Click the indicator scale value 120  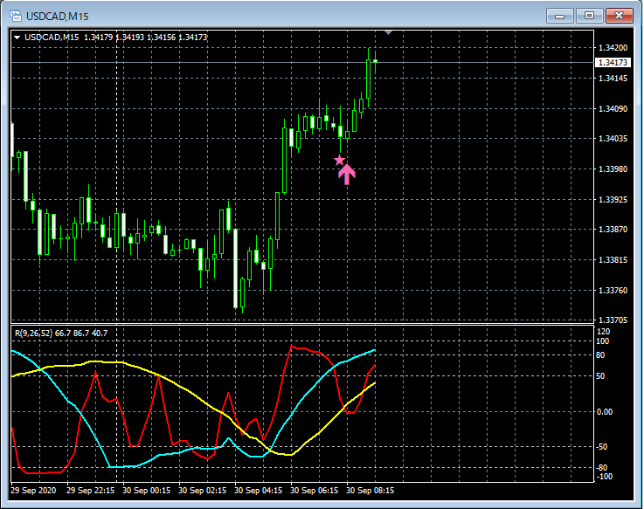pos(604,332)
